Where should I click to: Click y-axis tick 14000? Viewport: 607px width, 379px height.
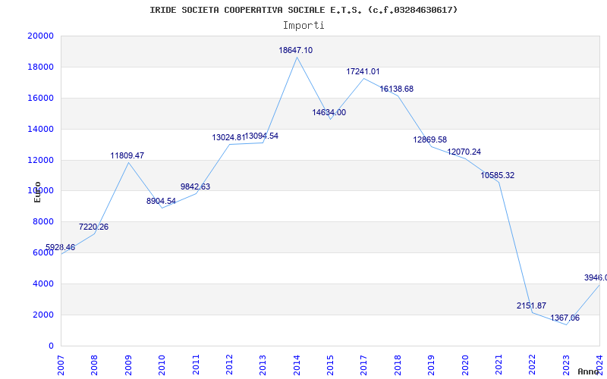point(40,129)
